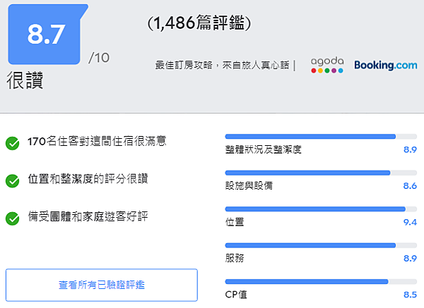Click 備受團體和家庭遊客好評 text
The height and width of the screenshot is (308, 424).
88,216
